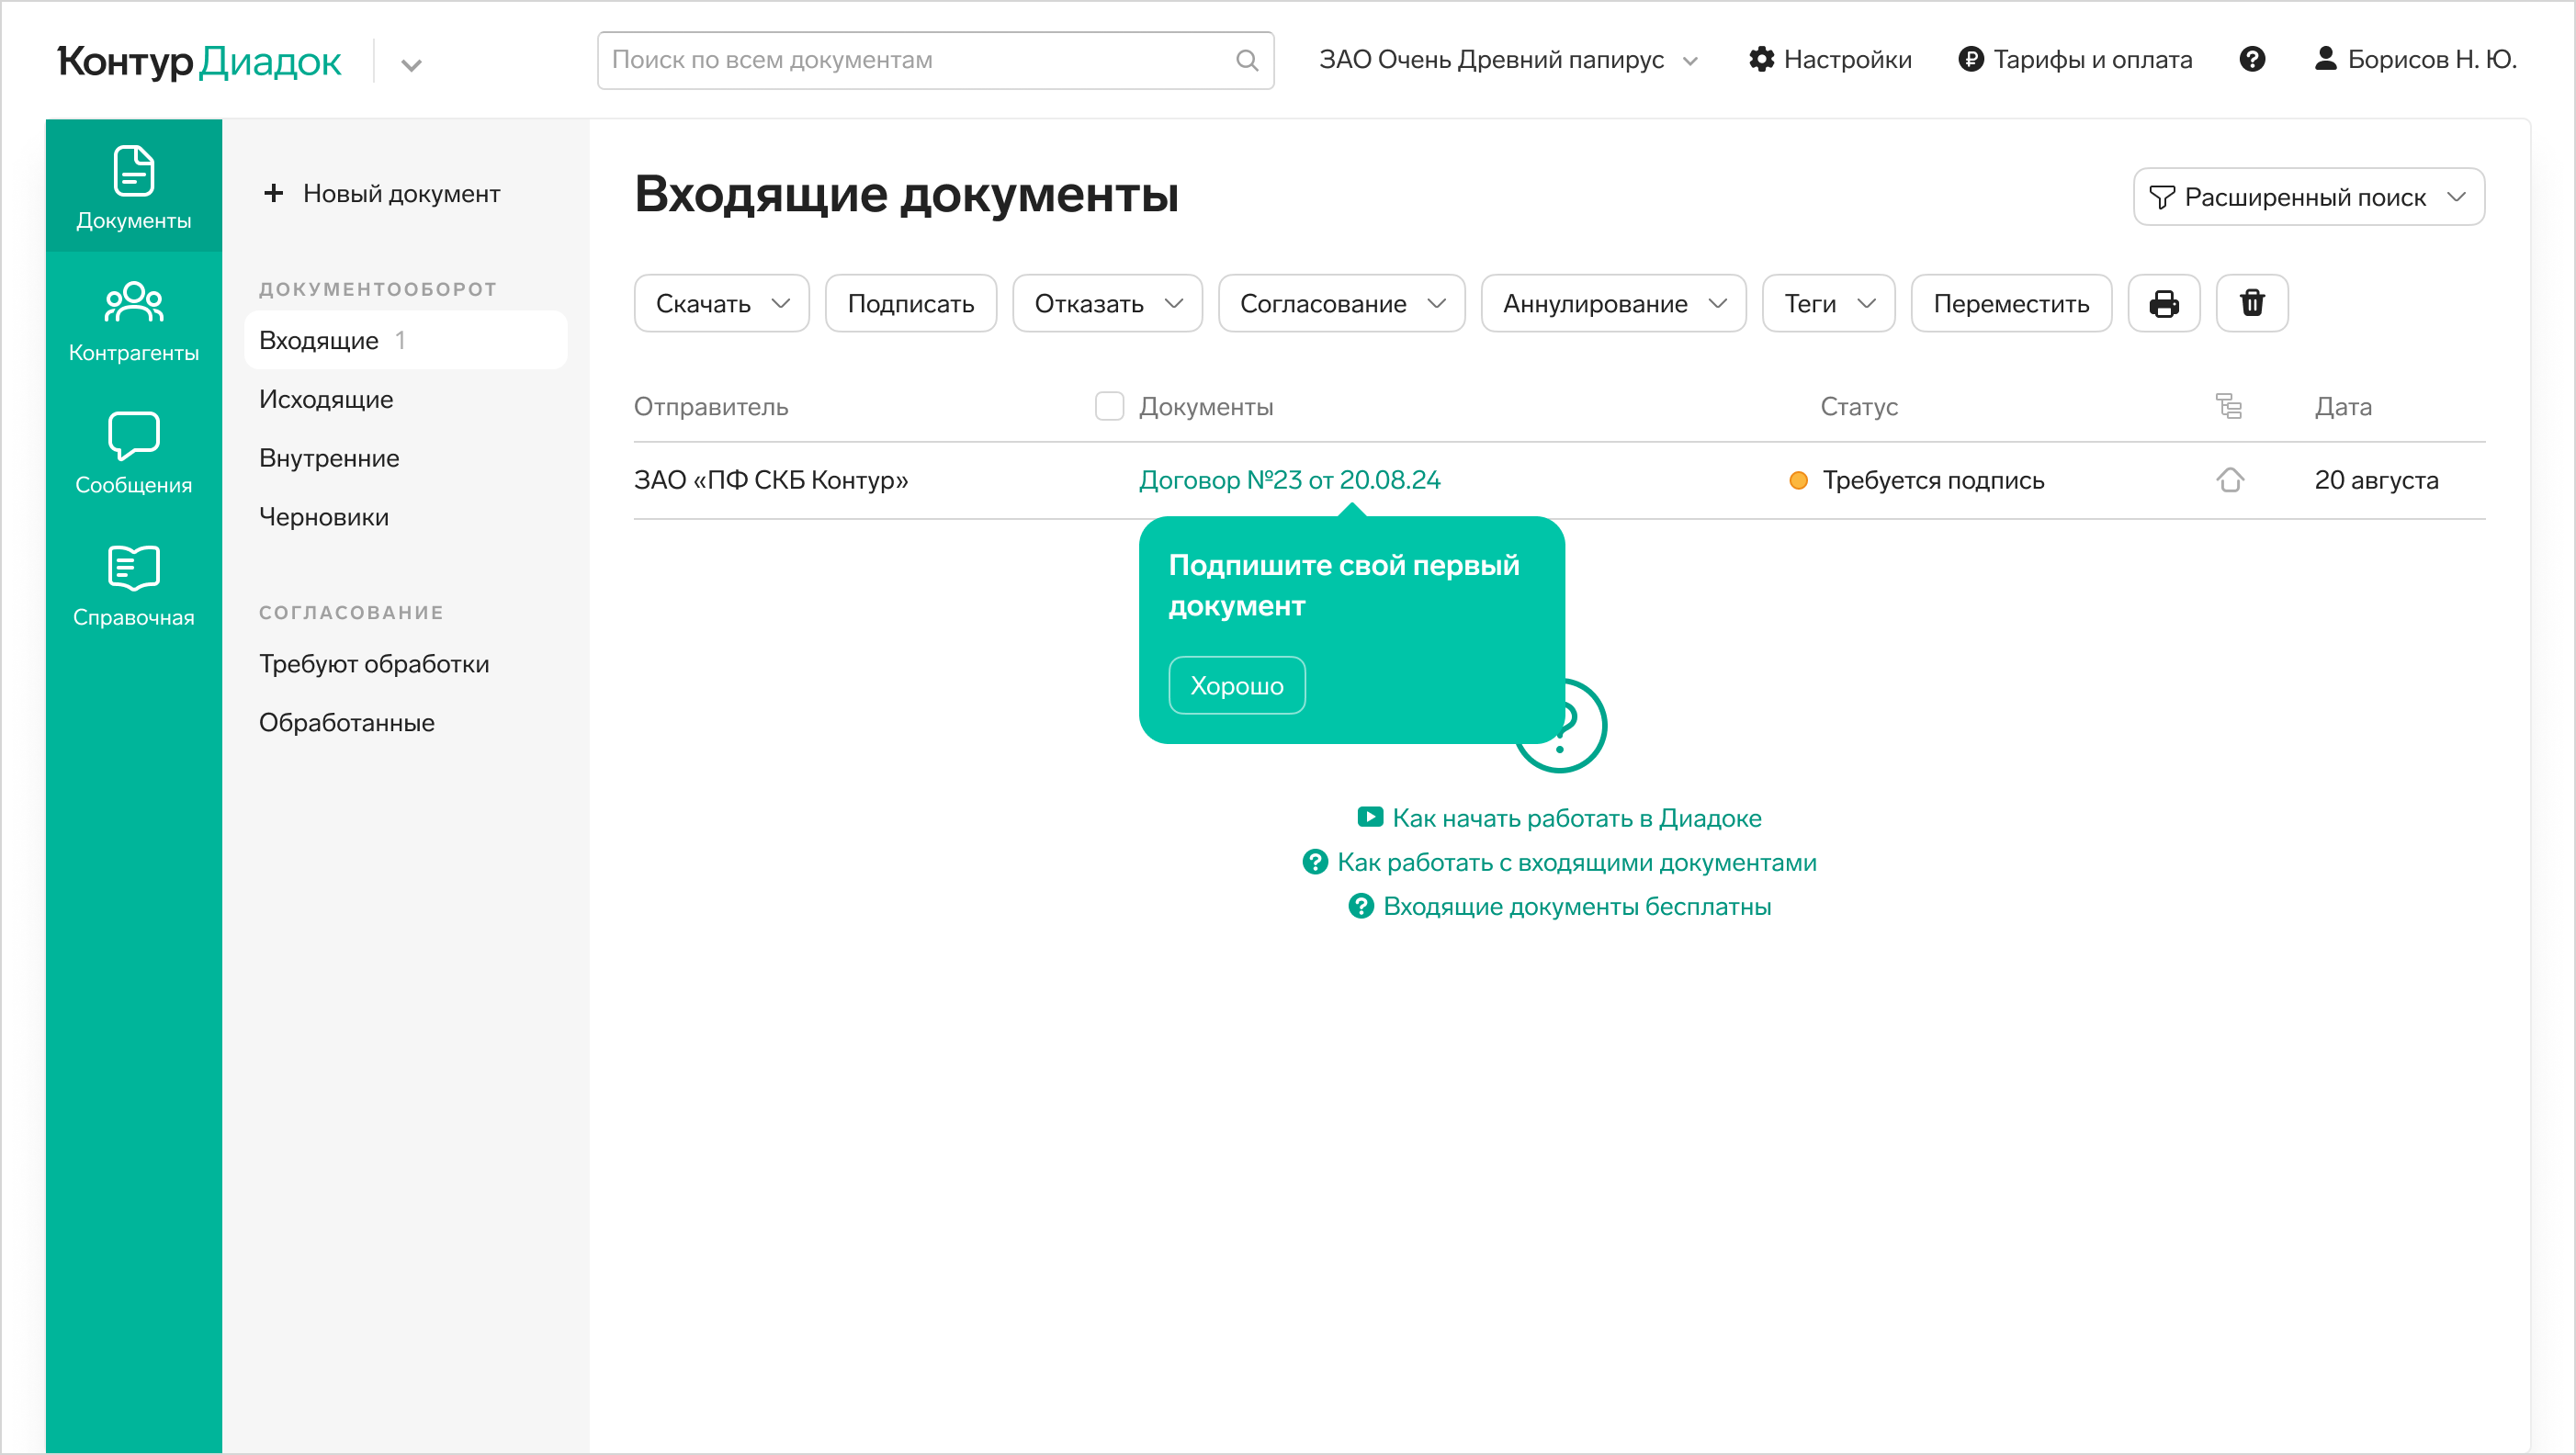Open the Согласование dropdown
Image resolution: width=2576 pixels, height=1455 pixels.
[1341, 303]
